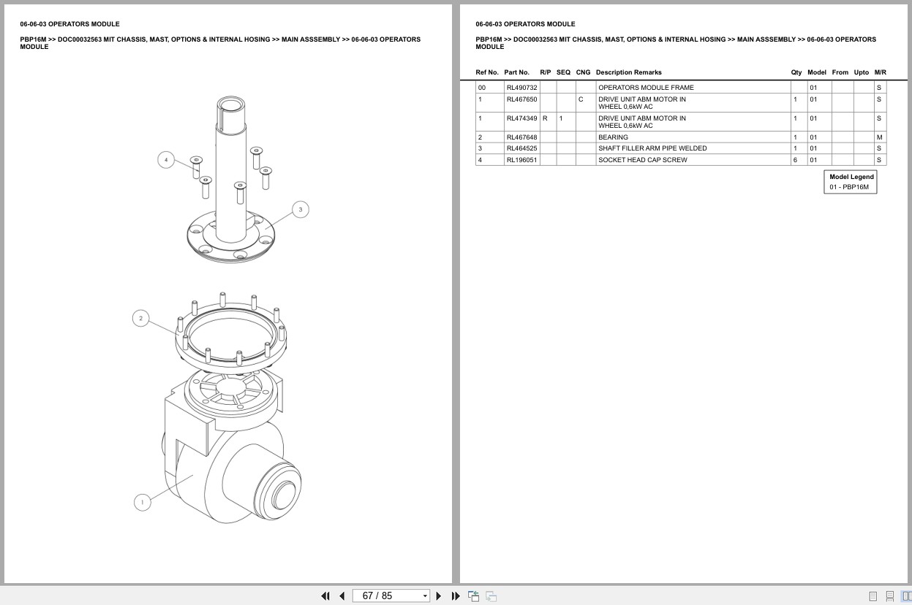Select part number RL464525
The height and width of the screenshot is (605, 912).
click(x=521, y=148)
